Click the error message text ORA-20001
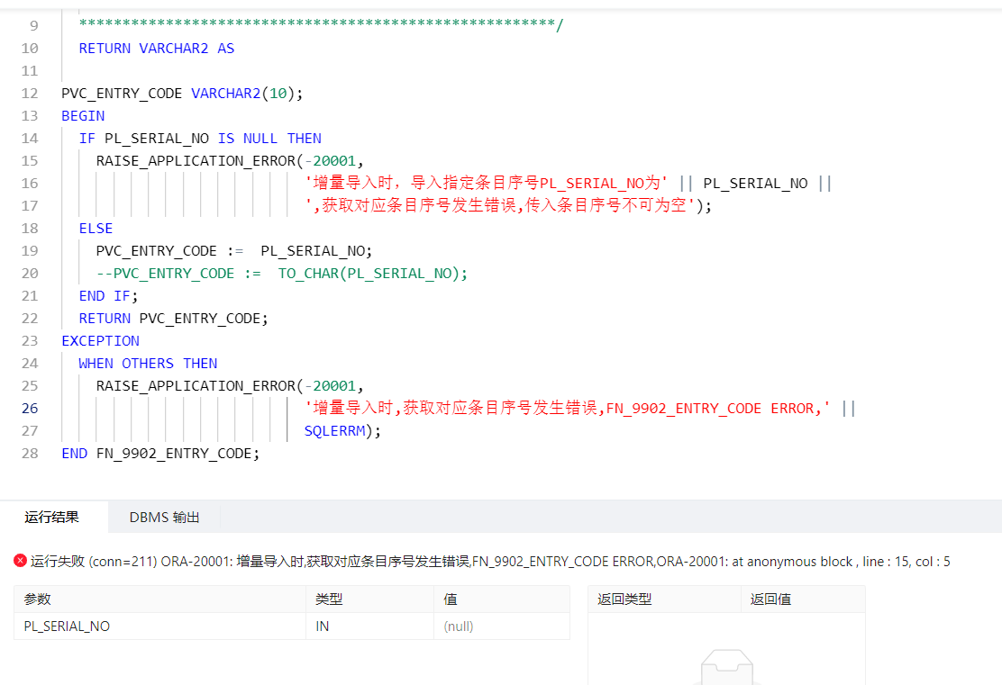Image resolution: width=1002 pixels, height=685 pixels. coord(491,561)
